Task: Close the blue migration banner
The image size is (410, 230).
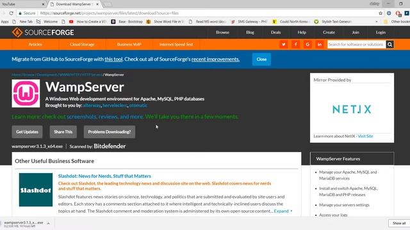Action: (261, 59)
